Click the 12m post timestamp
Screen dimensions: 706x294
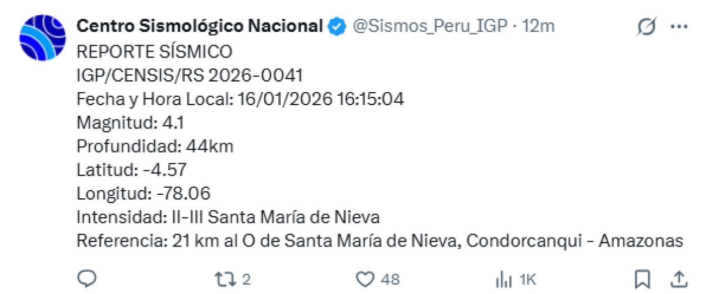point(539,26)
